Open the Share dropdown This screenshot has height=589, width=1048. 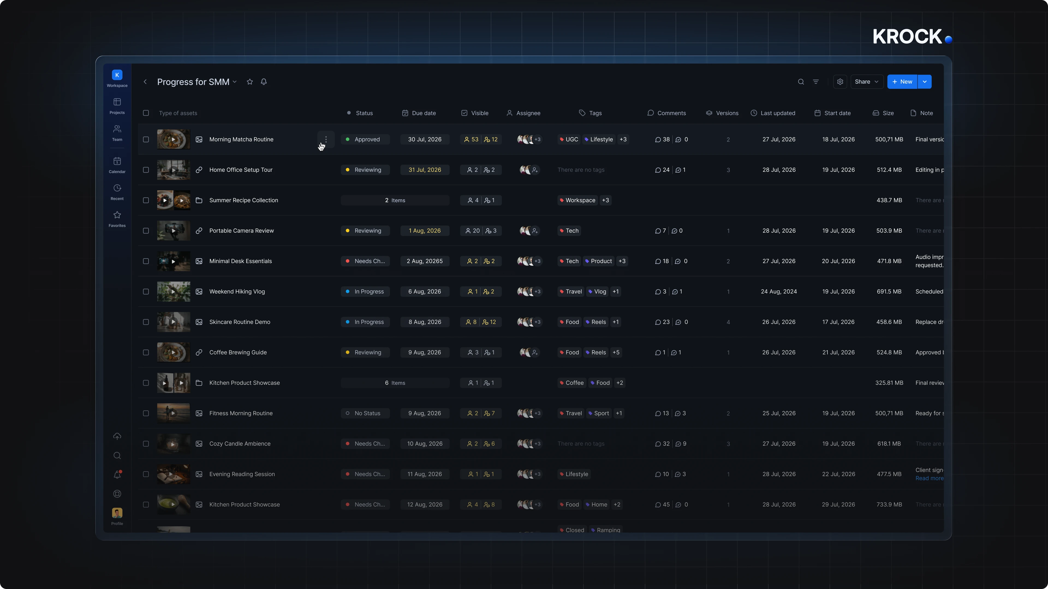click(867, 82)
